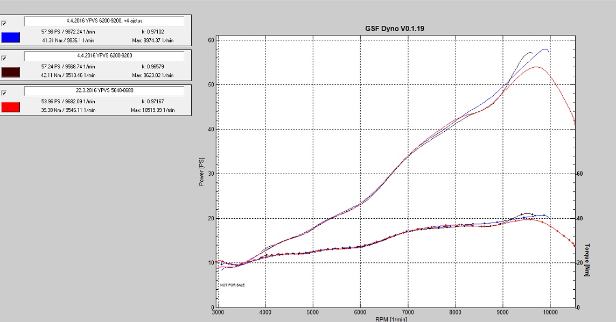Click the NOT FOR SALE watermark text
616x322 pixels.
(232, 285)
